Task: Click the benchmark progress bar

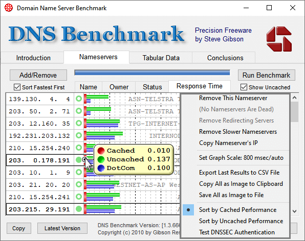Action: [x=152, y=73]
